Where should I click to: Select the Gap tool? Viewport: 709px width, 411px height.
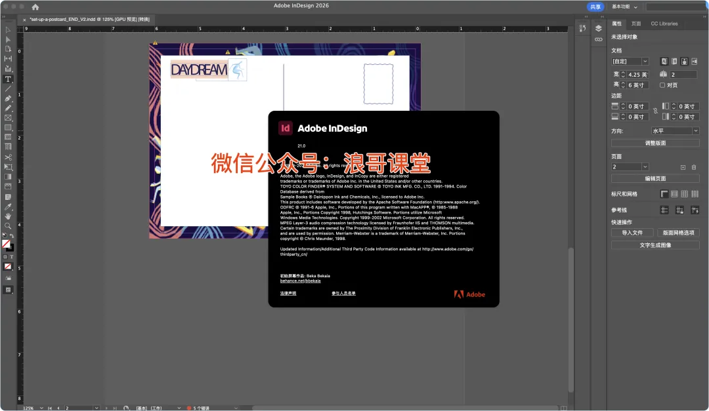[x=8, y=59]
